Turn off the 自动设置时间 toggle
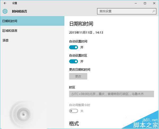159x129 pixels. point(73,47)
